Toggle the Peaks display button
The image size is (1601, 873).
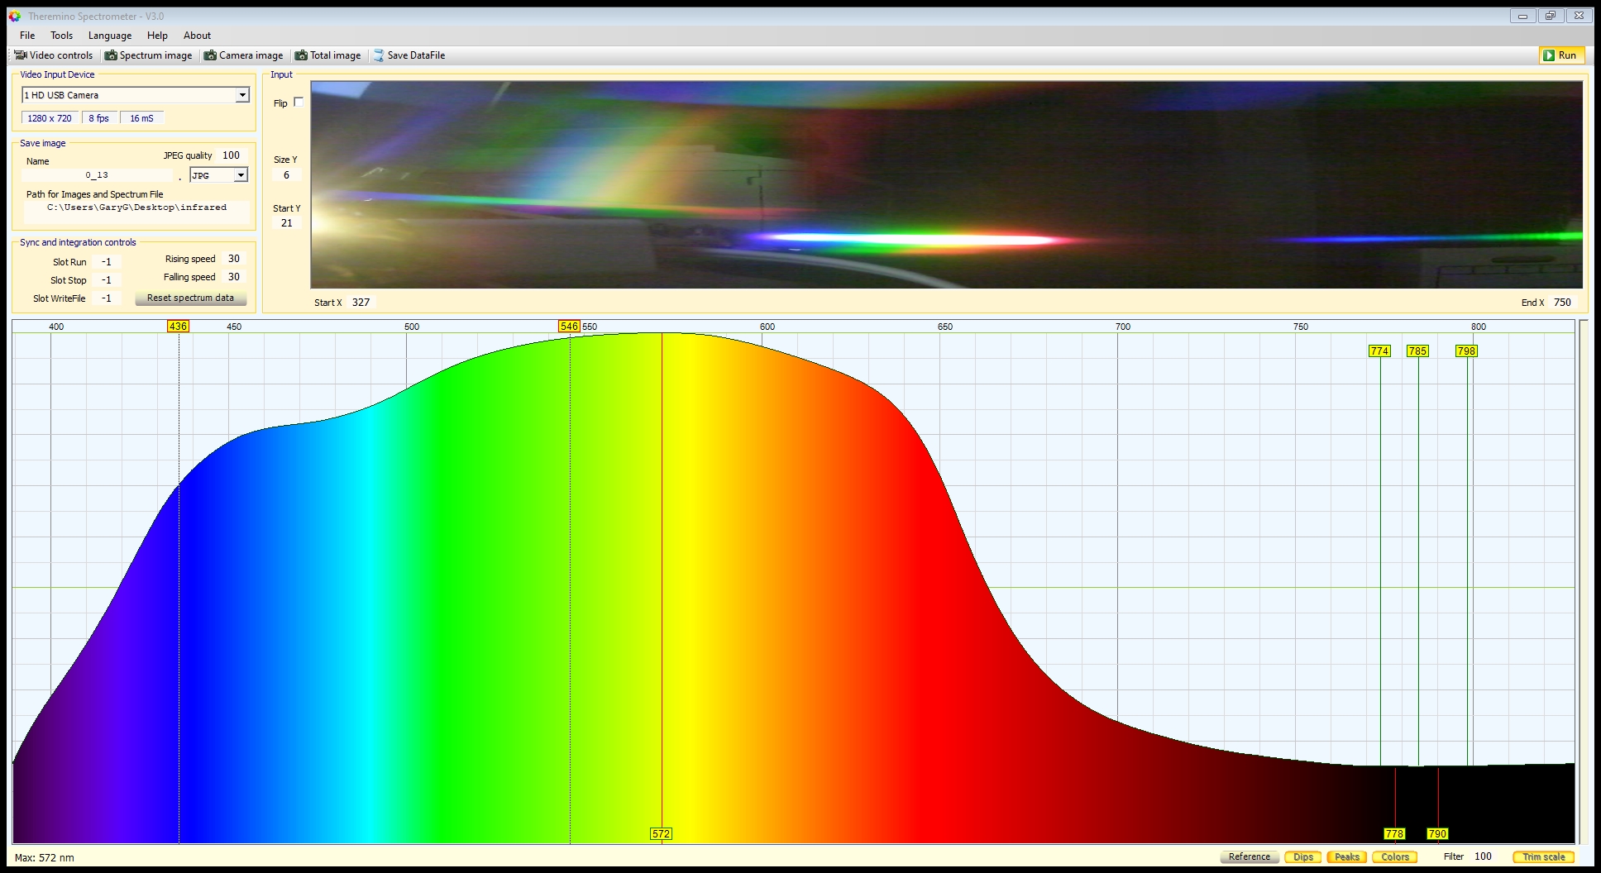point(1346,856)
